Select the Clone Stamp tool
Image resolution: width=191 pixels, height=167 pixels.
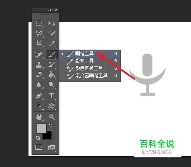coord(39,64)
